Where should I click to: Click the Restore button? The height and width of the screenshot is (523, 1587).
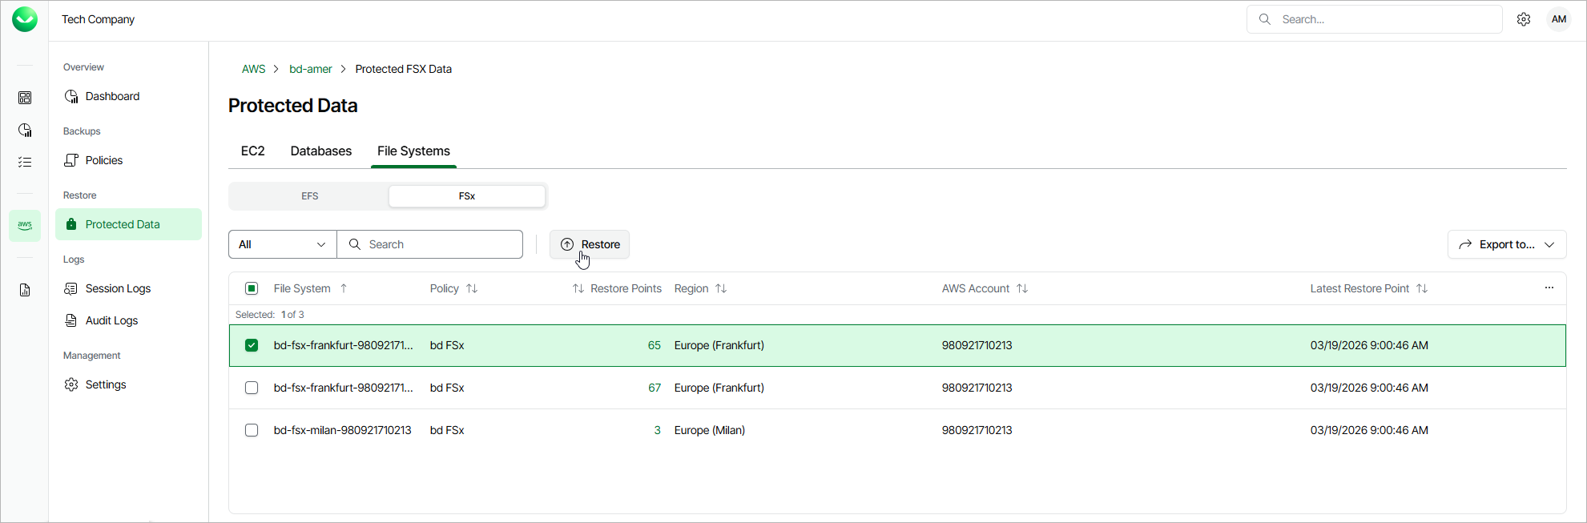[590, 244]
